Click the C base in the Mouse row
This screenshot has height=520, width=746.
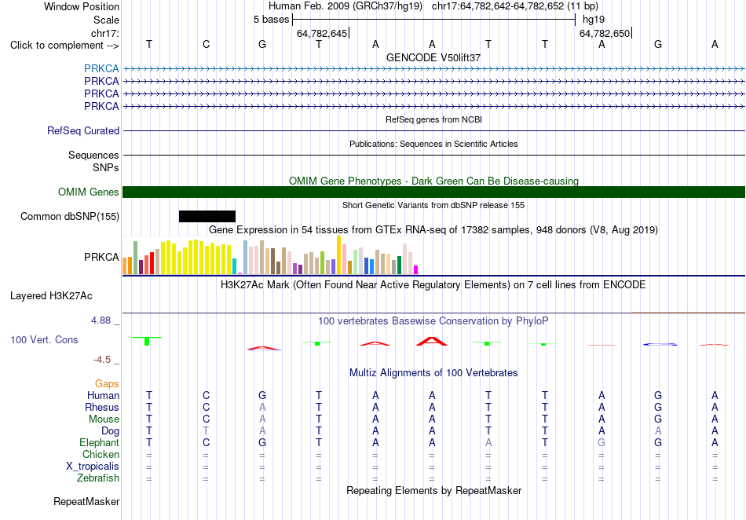click(x=206, y=419)
